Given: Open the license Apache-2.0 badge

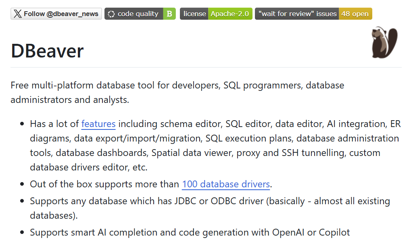Looking at the screenshot, I should point(216,14).
